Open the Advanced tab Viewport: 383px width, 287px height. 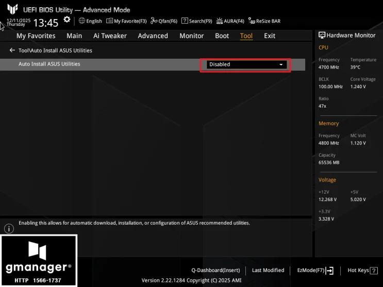(x=153, y=36)
